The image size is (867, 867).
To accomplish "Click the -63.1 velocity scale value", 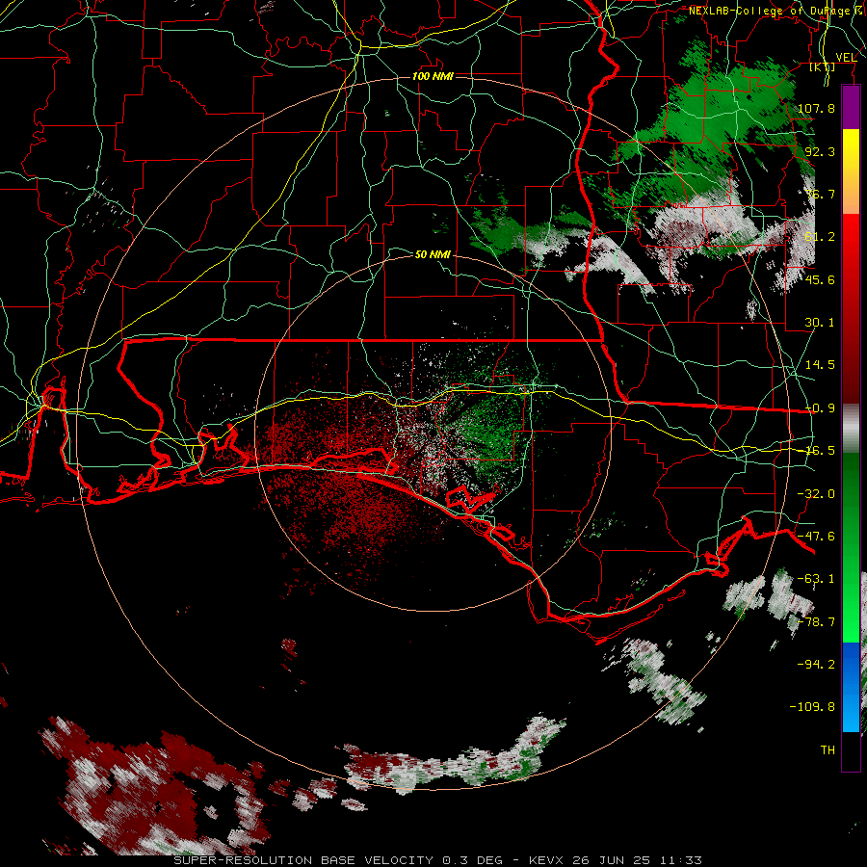I will click(816, 579).
